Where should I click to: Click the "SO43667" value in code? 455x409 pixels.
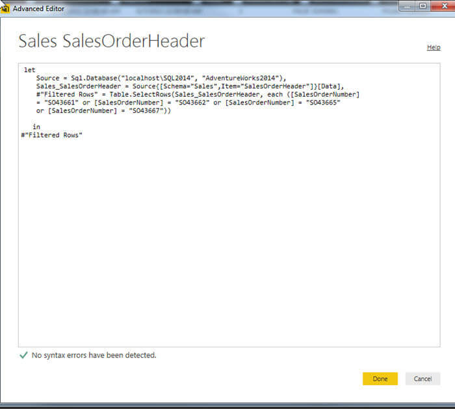tap(146, 110)
